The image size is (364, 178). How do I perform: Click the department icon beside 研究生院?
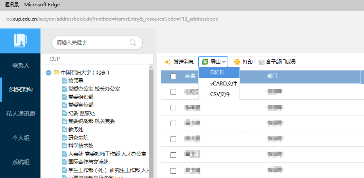[65, 138]
